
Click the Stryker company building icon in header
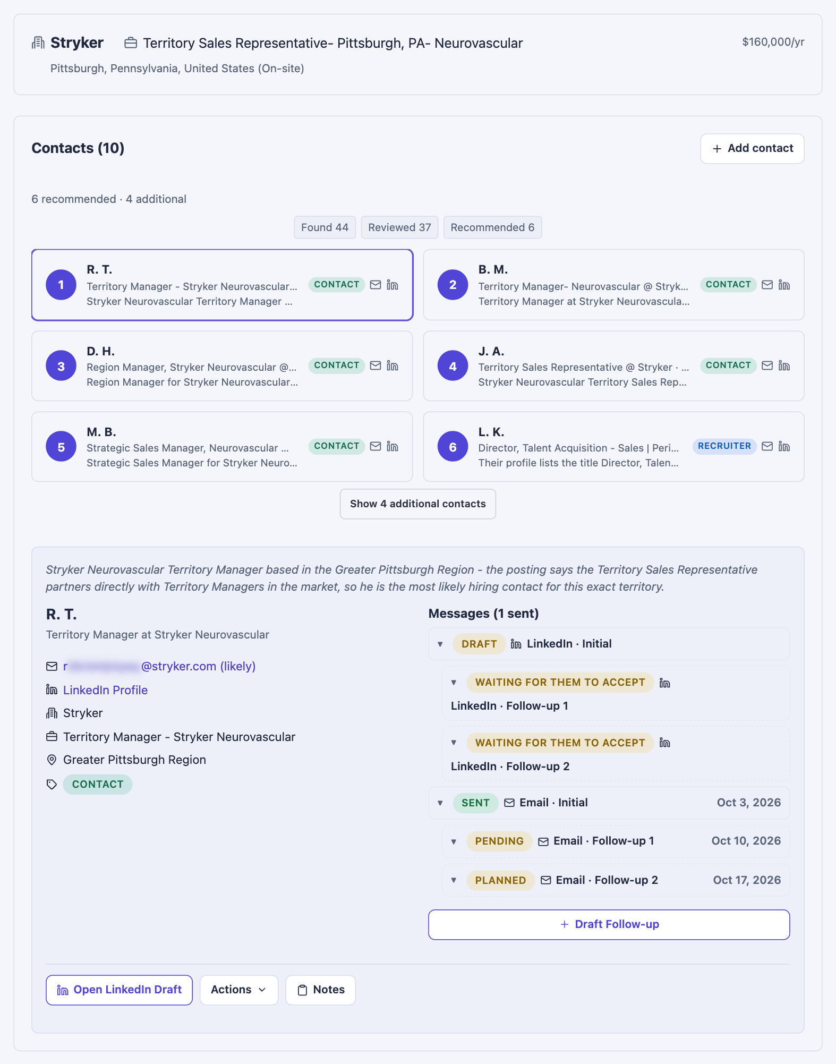pos(38,42)
